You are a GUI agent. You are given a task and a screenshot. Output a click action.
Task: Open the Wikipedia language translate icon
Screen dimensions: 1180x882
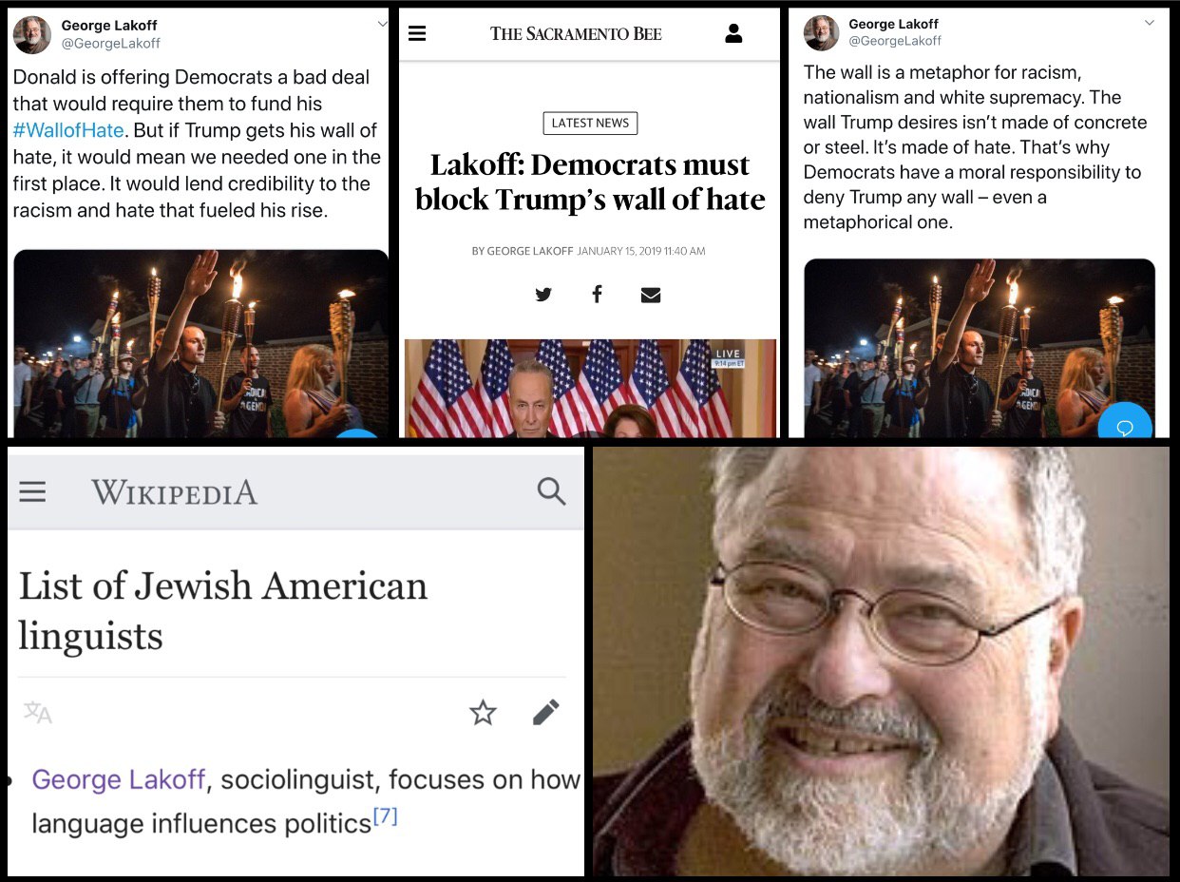[x=38, y=712]
